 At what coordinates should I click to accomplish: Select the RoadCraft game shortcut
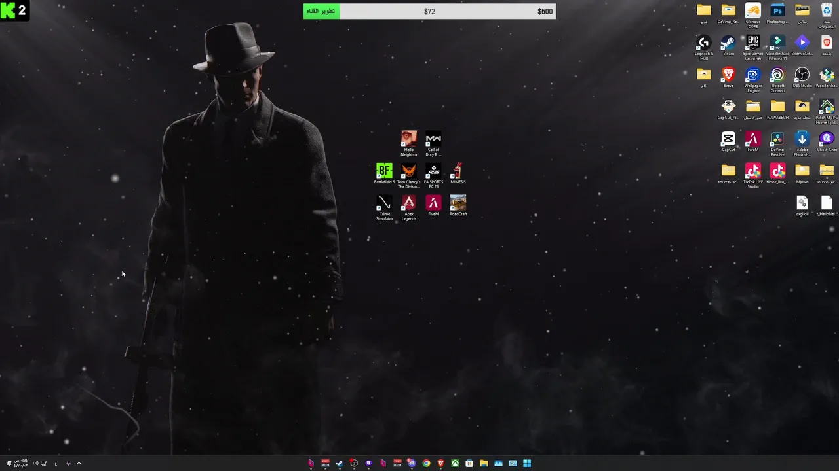tap(458, 205)
